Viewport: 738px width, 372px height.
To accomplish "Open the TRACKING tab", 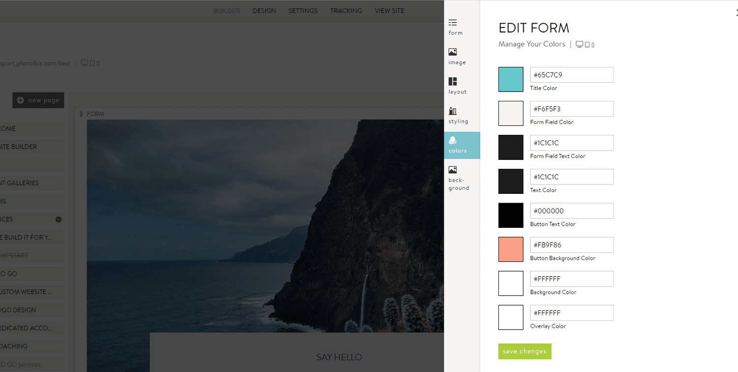I will coord(346,10).
